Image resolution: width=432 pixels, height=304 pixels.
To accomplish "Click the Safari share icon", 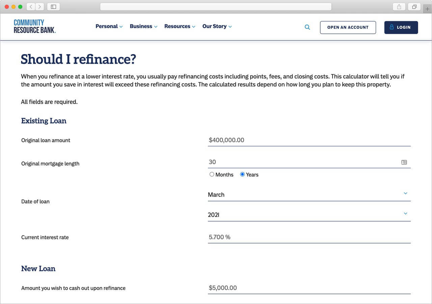I will coord(399,7).
